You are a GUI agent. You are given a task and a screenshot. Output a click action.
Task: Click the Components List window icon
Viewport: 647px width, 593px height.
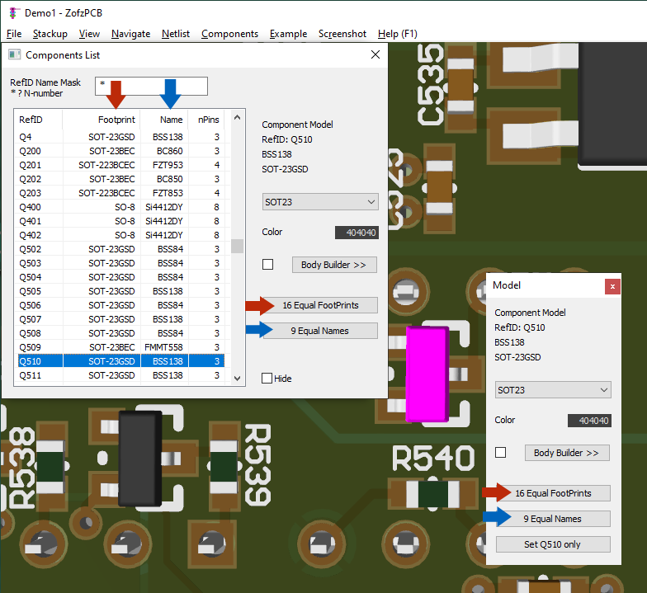coord(14,54)
